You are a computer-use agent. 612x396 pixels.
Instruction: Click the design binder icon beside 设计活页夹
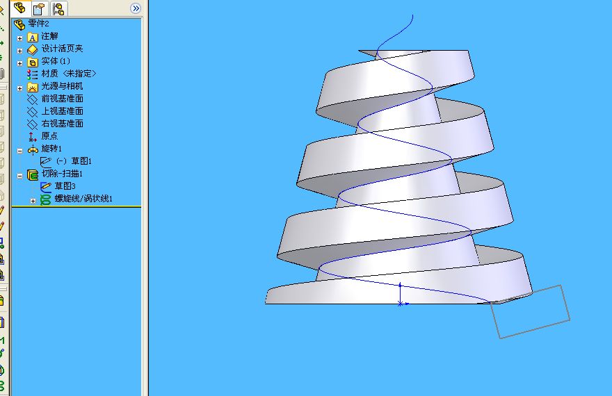33,49
